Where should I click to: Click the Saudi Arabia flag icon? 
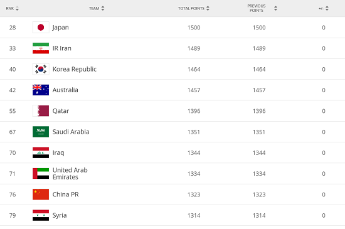click(x=41, y=132)
